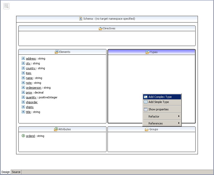Open the address element link
This screenshot has height=175, width=214.
coord(31,59)
